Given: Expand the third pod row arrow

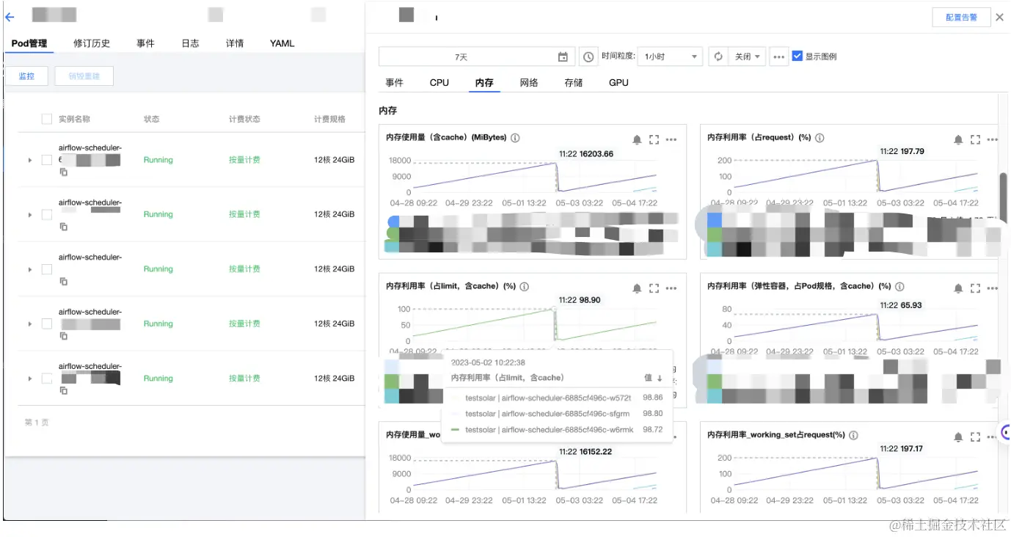Looking at the screenshot, I should 30,269.
